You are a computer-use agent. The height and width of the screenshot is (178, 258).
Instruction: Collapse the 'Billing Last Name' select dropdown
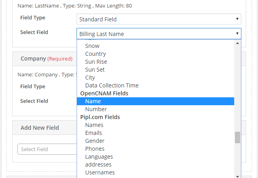(158, 34)
